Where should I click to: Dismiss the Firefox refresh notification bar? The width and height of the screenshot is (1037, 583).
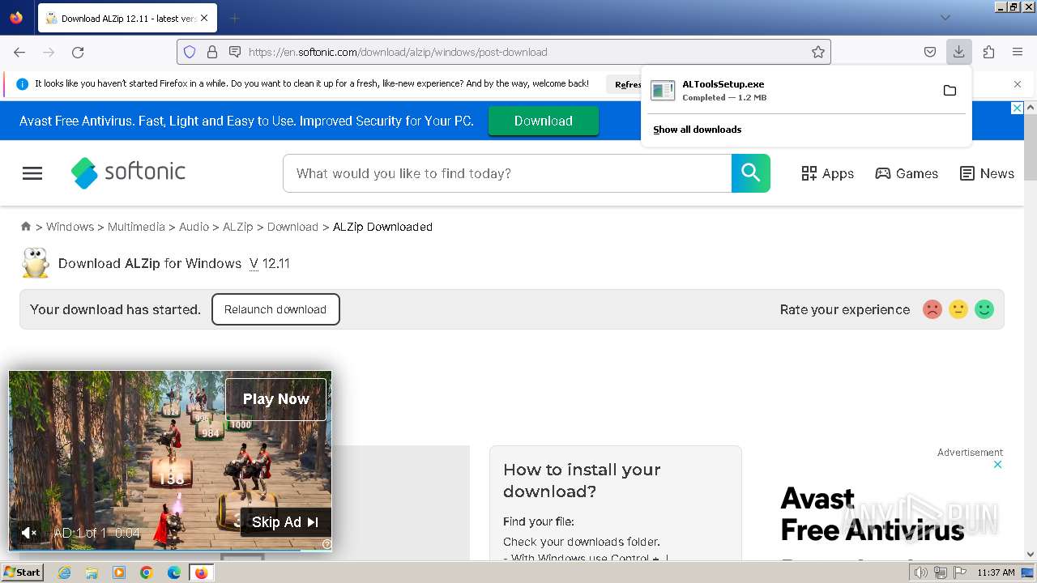click(x=1018, y=84)
